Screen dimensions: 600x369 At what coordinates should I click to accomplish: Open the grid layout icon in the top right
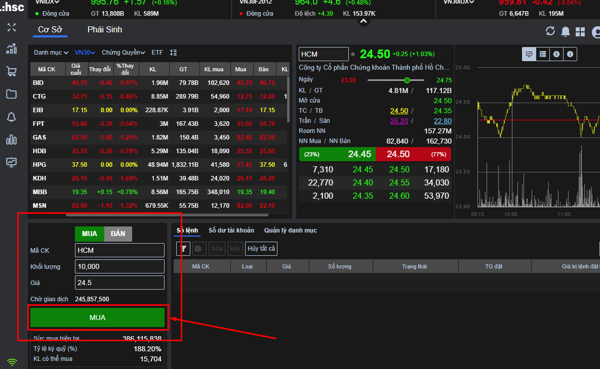pyautogui.click(x=580, y=32)
